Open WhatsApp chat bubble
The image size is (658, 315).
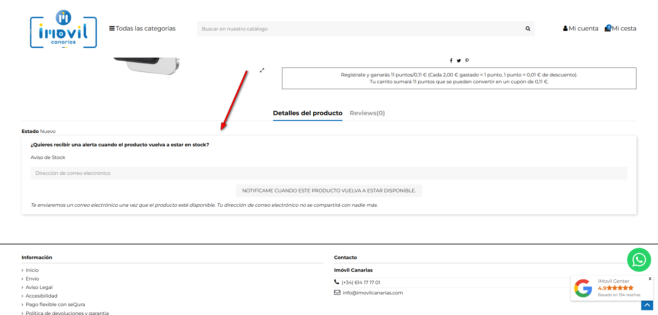point(639,260)
